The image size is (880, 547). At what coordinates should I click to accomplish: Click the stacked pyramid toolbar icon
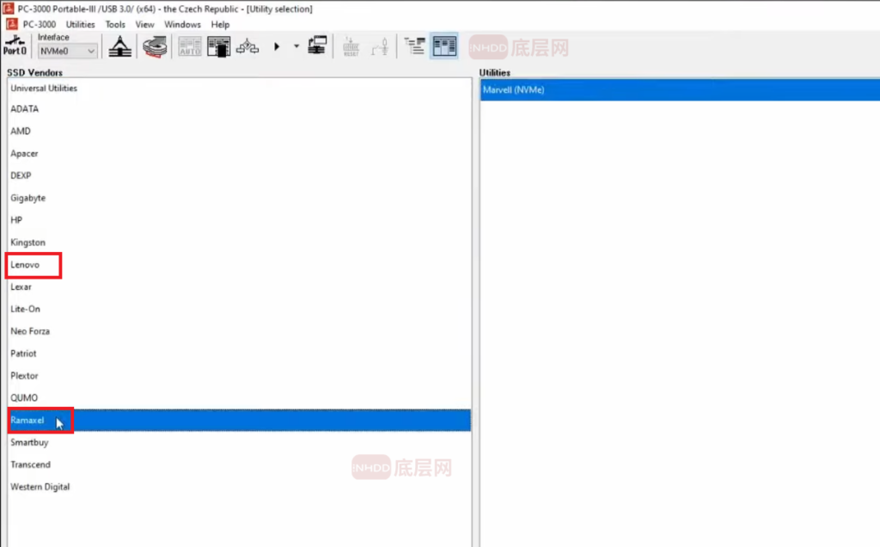tap(120, 46)
